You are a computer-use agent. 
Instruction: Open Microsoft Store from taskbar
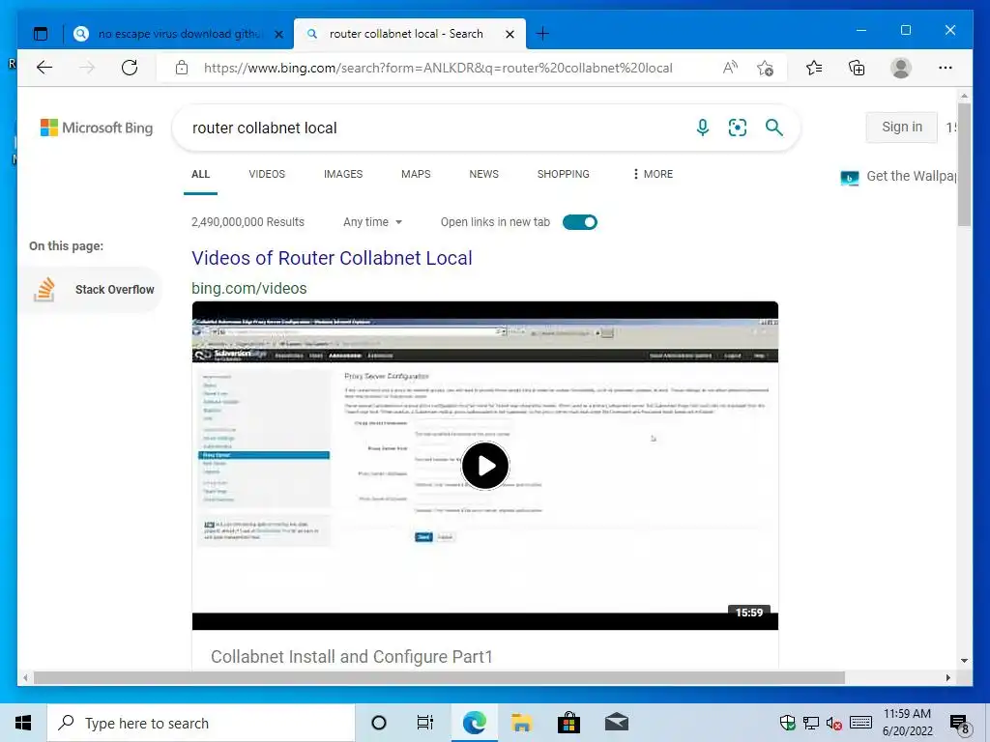[x=568, y=723]
